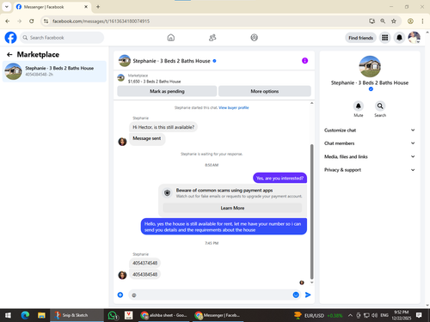Open Windows notification center icon
The image size is (430, 322).
point(419,315)
